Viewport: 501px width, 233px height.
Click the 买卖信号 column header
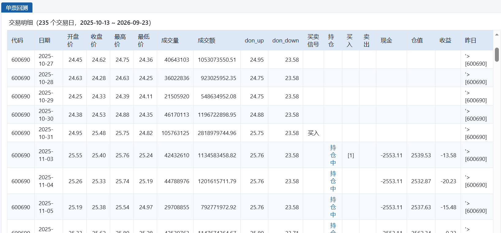pos(313,40)
